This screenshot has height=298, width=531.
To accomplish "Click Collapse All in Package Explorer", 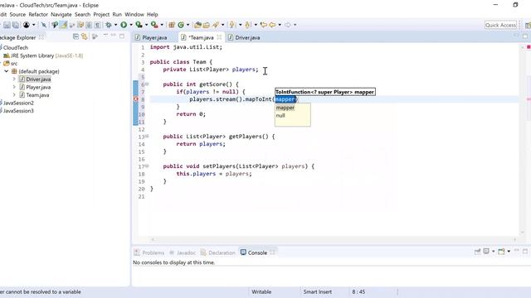I will [x=76, y=36].
